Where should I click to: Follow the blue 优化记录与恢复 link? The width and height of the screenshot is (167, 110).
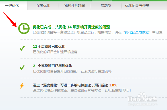click(137, 32)
